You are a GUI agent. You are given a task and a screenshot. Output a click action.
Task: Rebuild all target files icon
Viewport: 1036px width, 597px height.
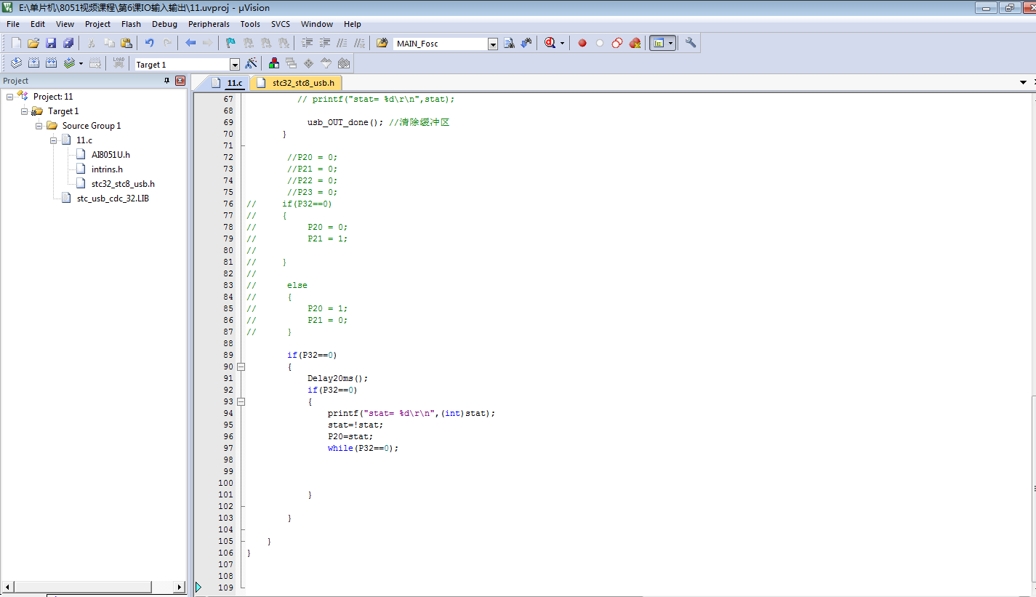point(51,63)
